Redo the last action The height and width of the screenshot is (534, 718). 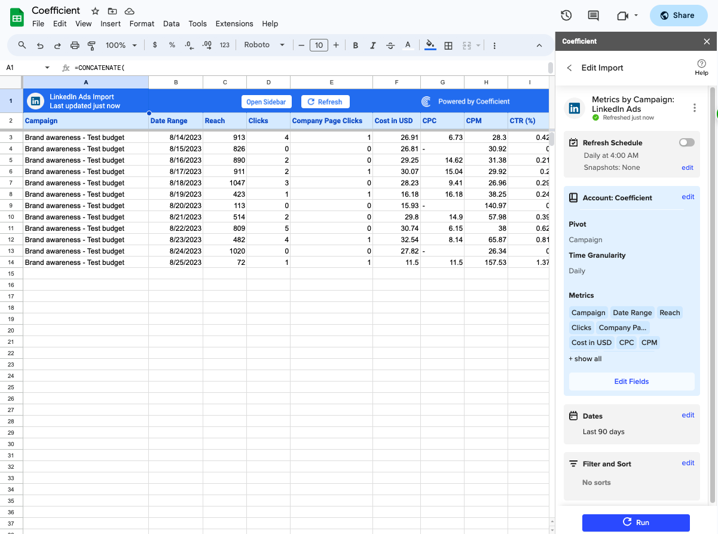coord(57,45)
